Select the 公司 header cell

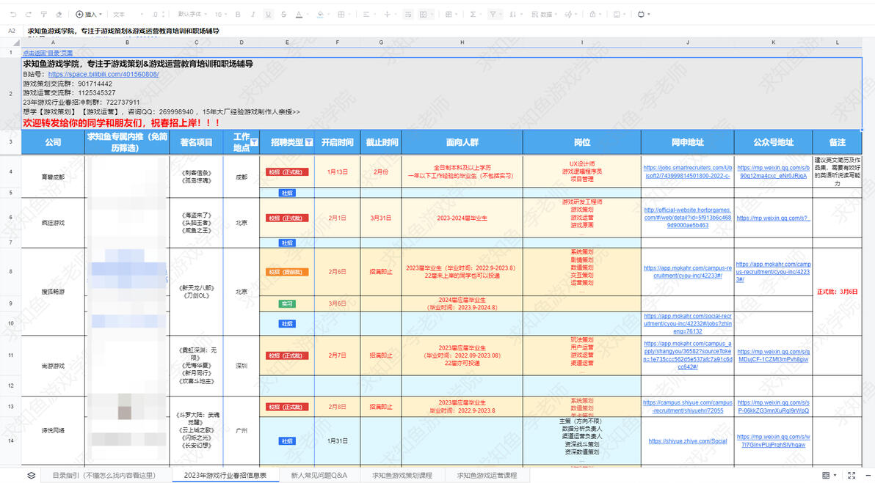click(53, 143)
